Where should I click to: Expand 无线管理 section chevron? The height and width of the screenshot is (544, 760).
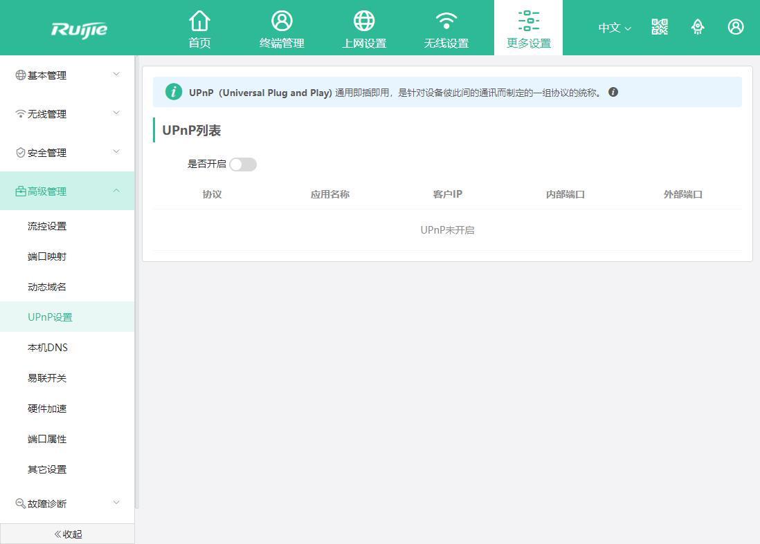[116, 113]
